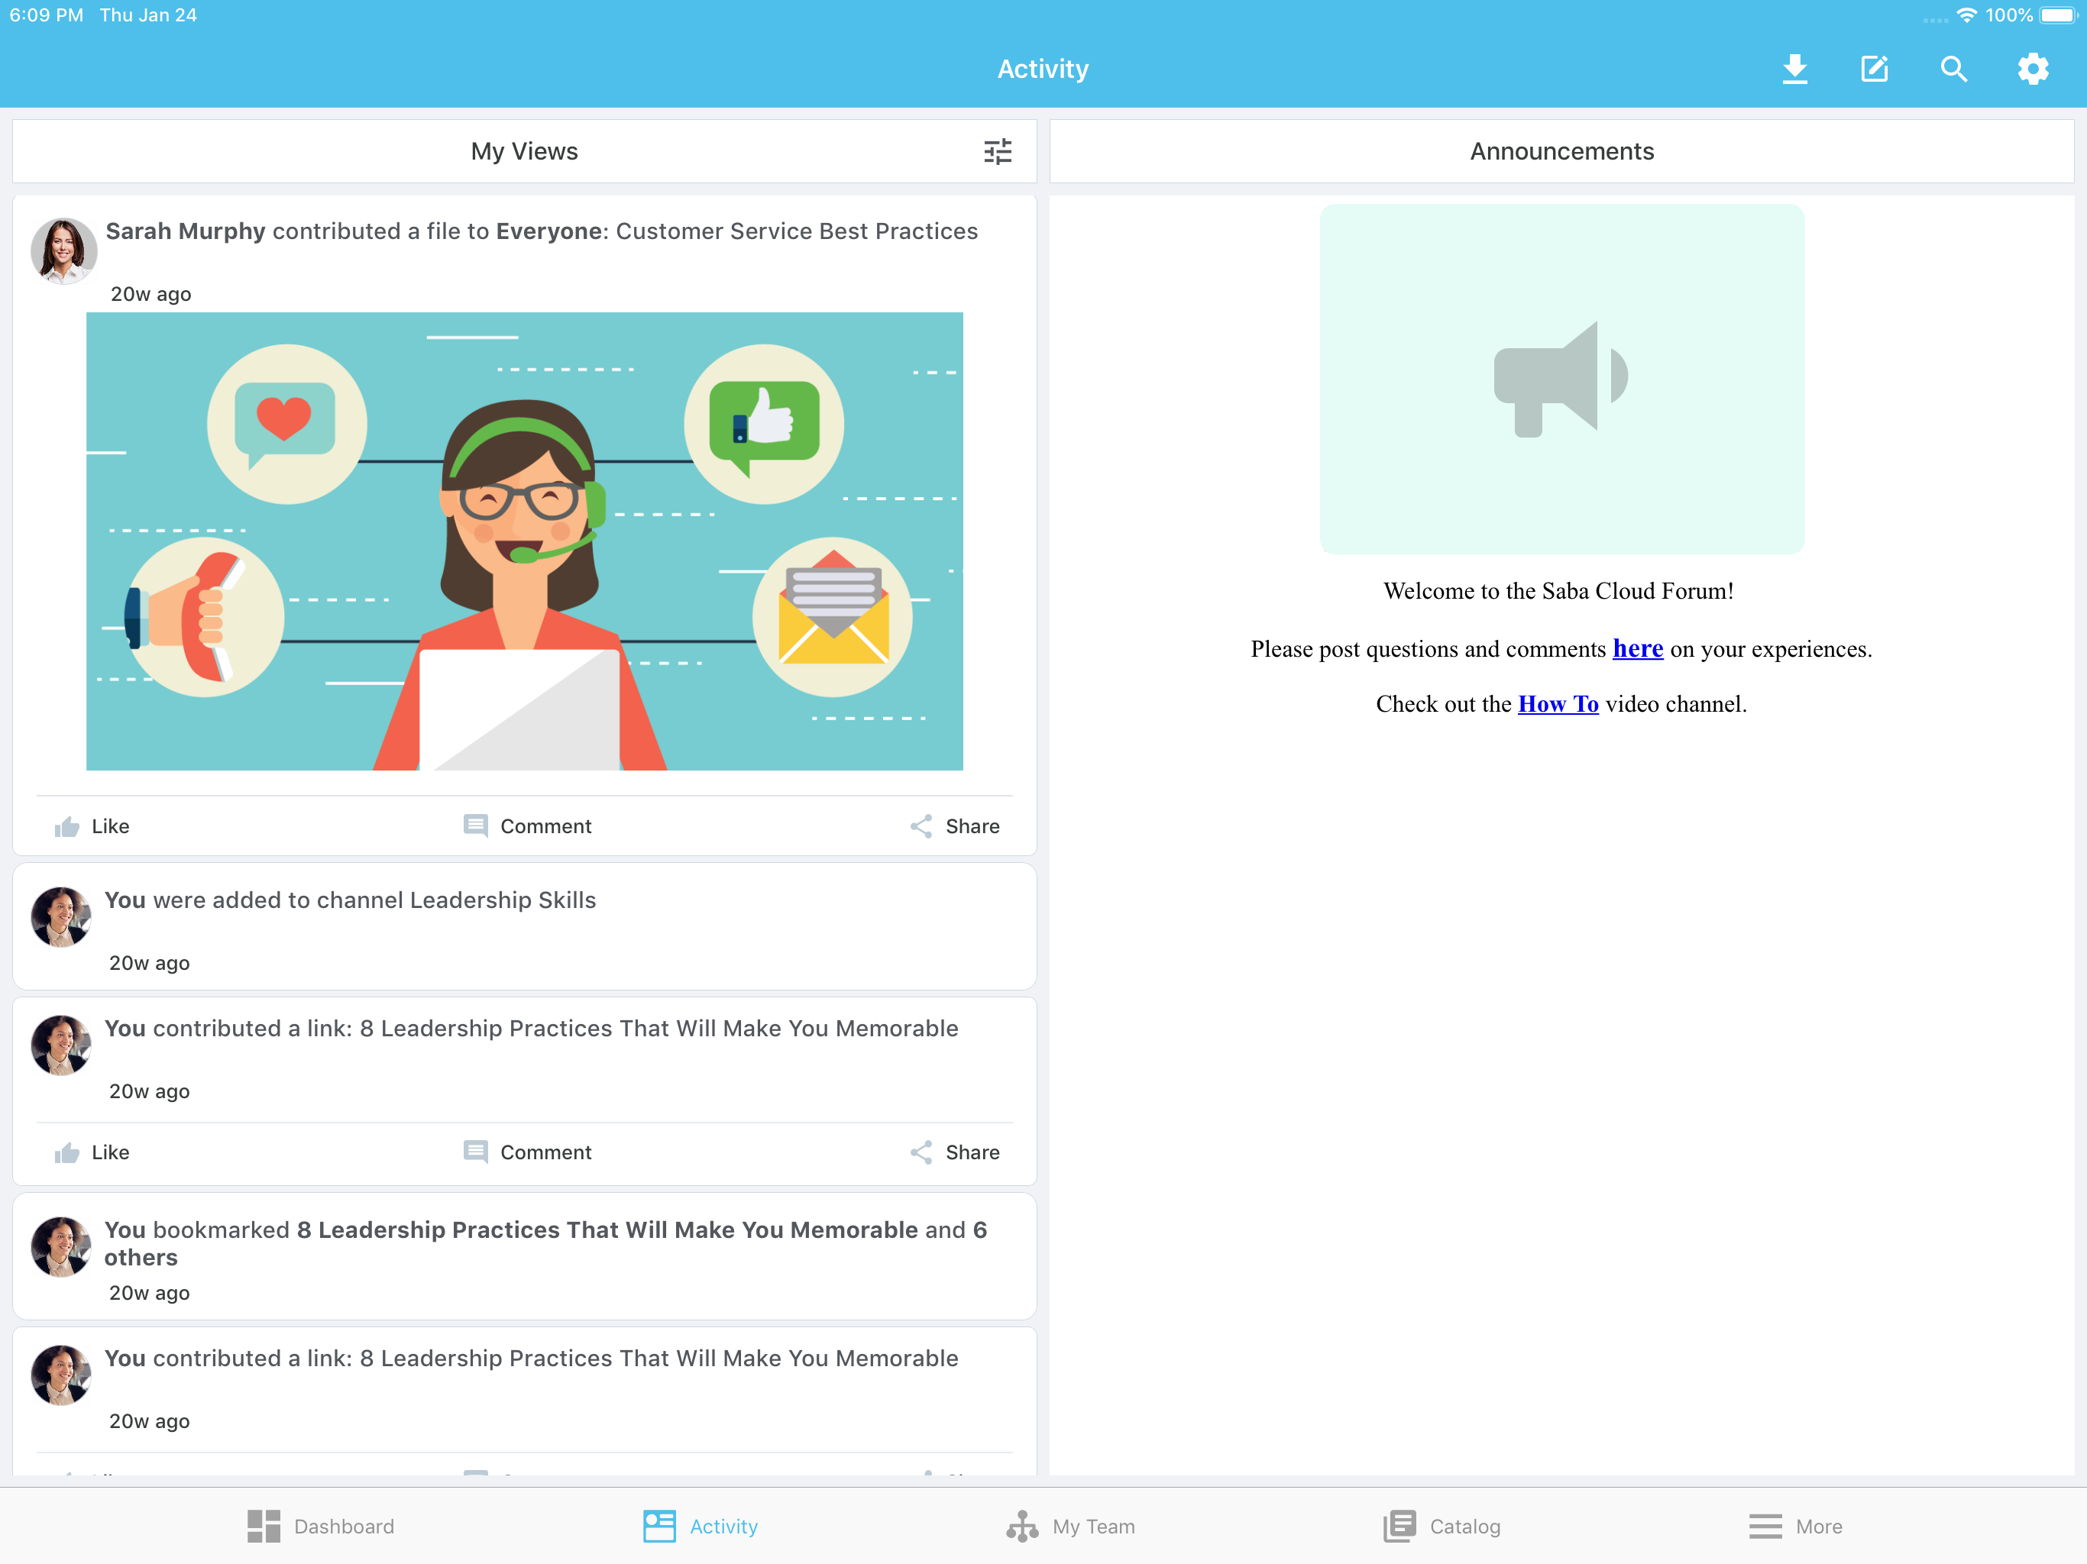Follow the "here" forum link
The height and width of the screenshot is (1564, 2087).
1637,649
